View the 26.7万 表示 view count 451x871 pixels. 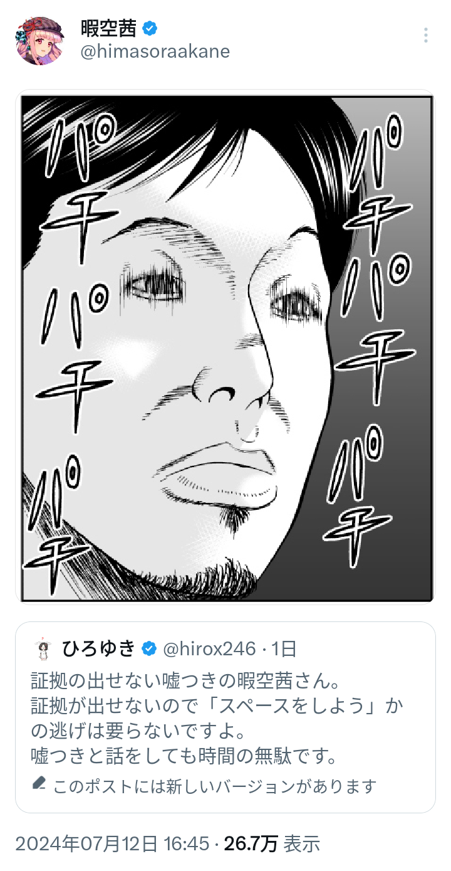pos(272,843)
